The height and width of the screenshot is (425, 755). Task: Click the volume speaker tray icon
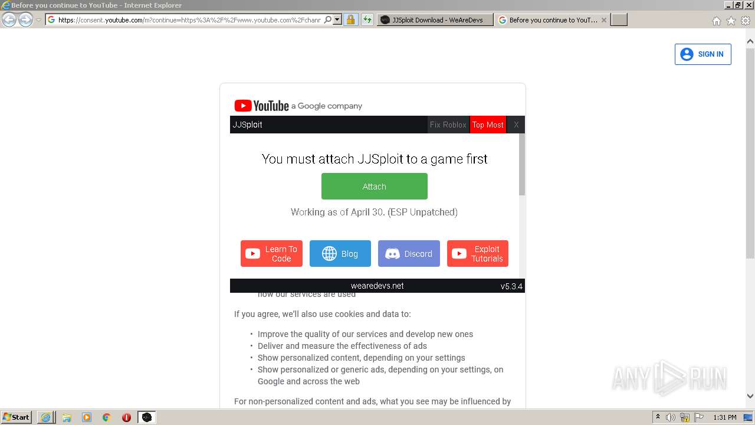671,417
